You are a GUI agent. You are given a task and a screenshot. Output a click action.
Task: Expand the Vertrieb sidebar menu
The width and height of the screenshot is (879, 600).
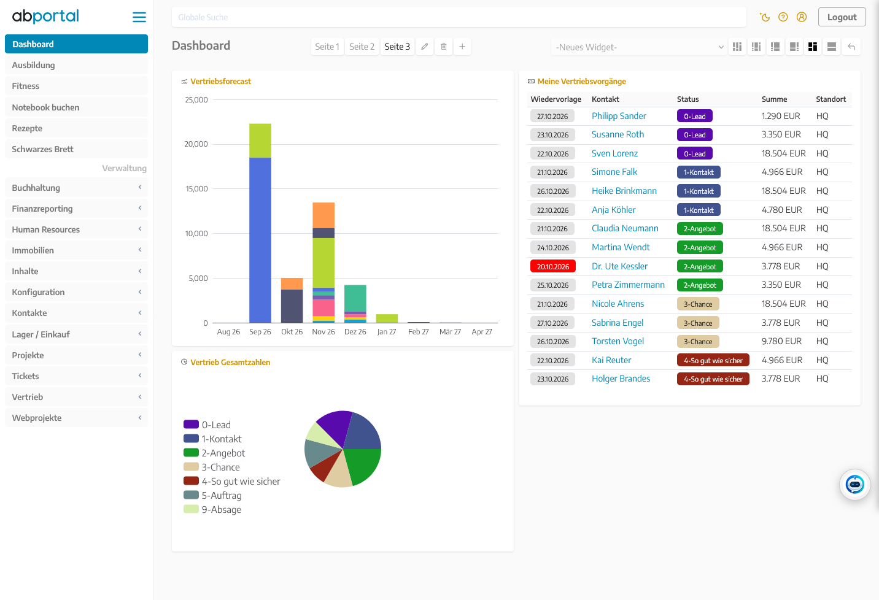click(76, 397)
